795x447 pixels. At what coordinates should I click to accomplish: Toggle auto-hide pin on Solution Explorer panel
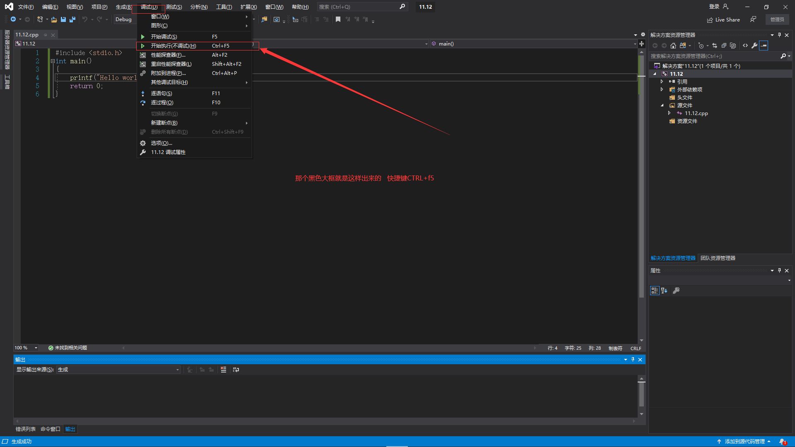click(779, 35)
